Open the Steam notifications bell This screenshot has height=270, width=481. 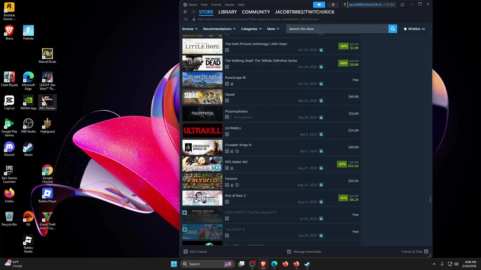pyautogui.click(x=333, y=4)
